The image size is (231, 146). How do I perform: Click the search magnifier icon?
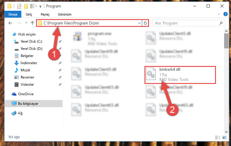coord(221,23)
